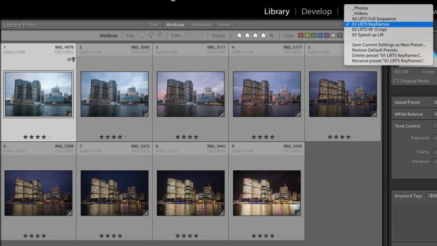The image size is (437, 246).
Task: Set rating filter to two stars
Action: point(247,35)
